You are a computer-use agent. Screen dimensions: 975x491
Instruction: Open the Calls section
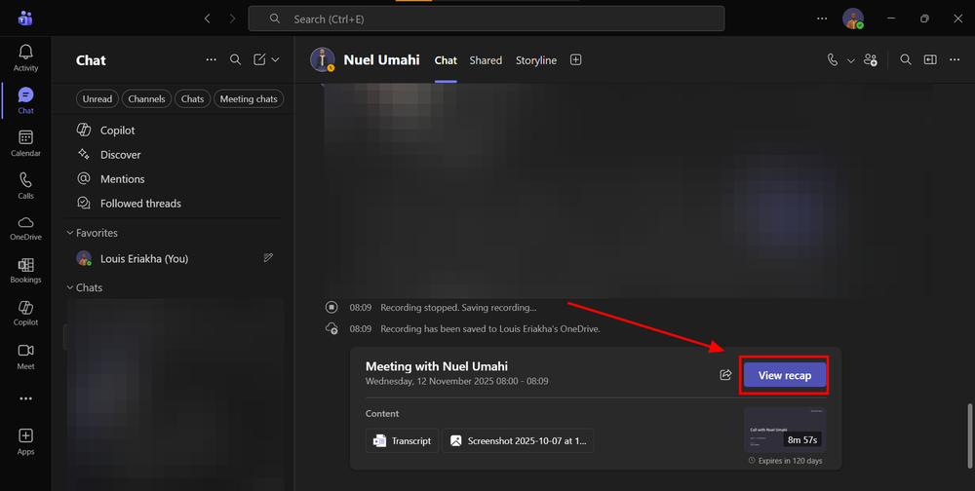25,185
